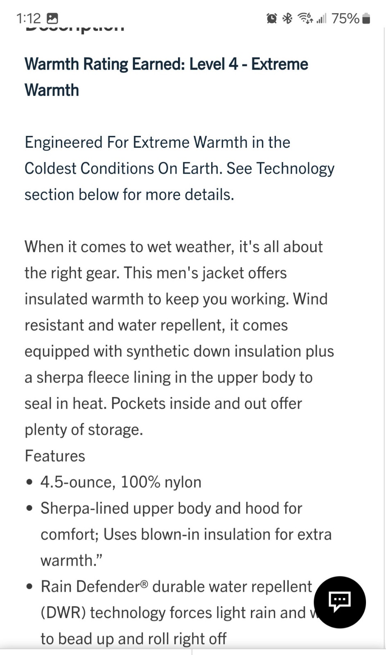Tap the battery icon beside 75%
Viewport: 386px width, 655px height.
366,18
